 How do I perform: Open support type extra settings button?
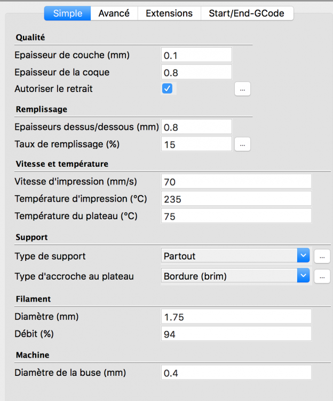322,256
